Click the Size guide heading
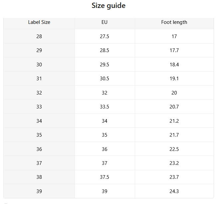 (108, 6)
